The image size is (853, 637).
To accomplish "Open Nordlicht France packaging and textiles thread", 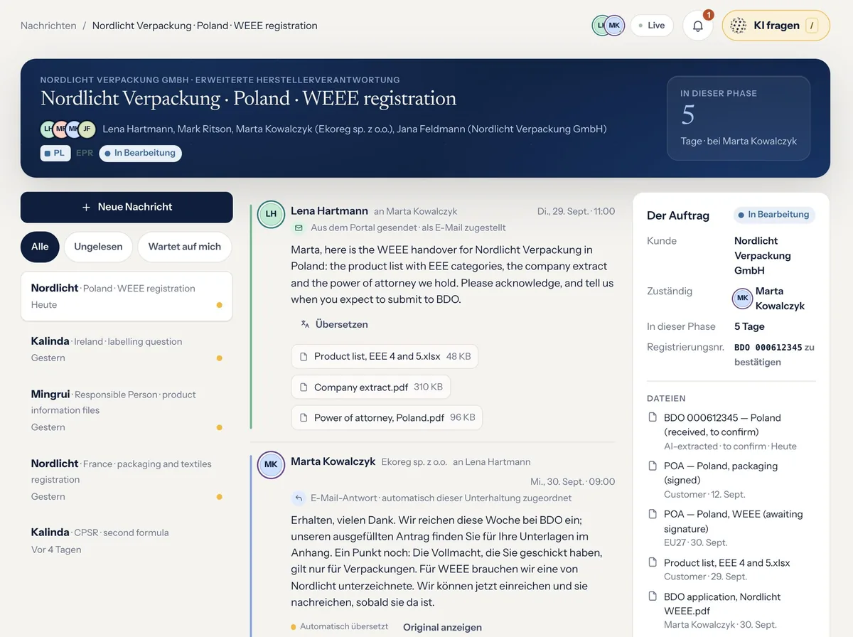I will pyautogui.click(x=127, y=480).
